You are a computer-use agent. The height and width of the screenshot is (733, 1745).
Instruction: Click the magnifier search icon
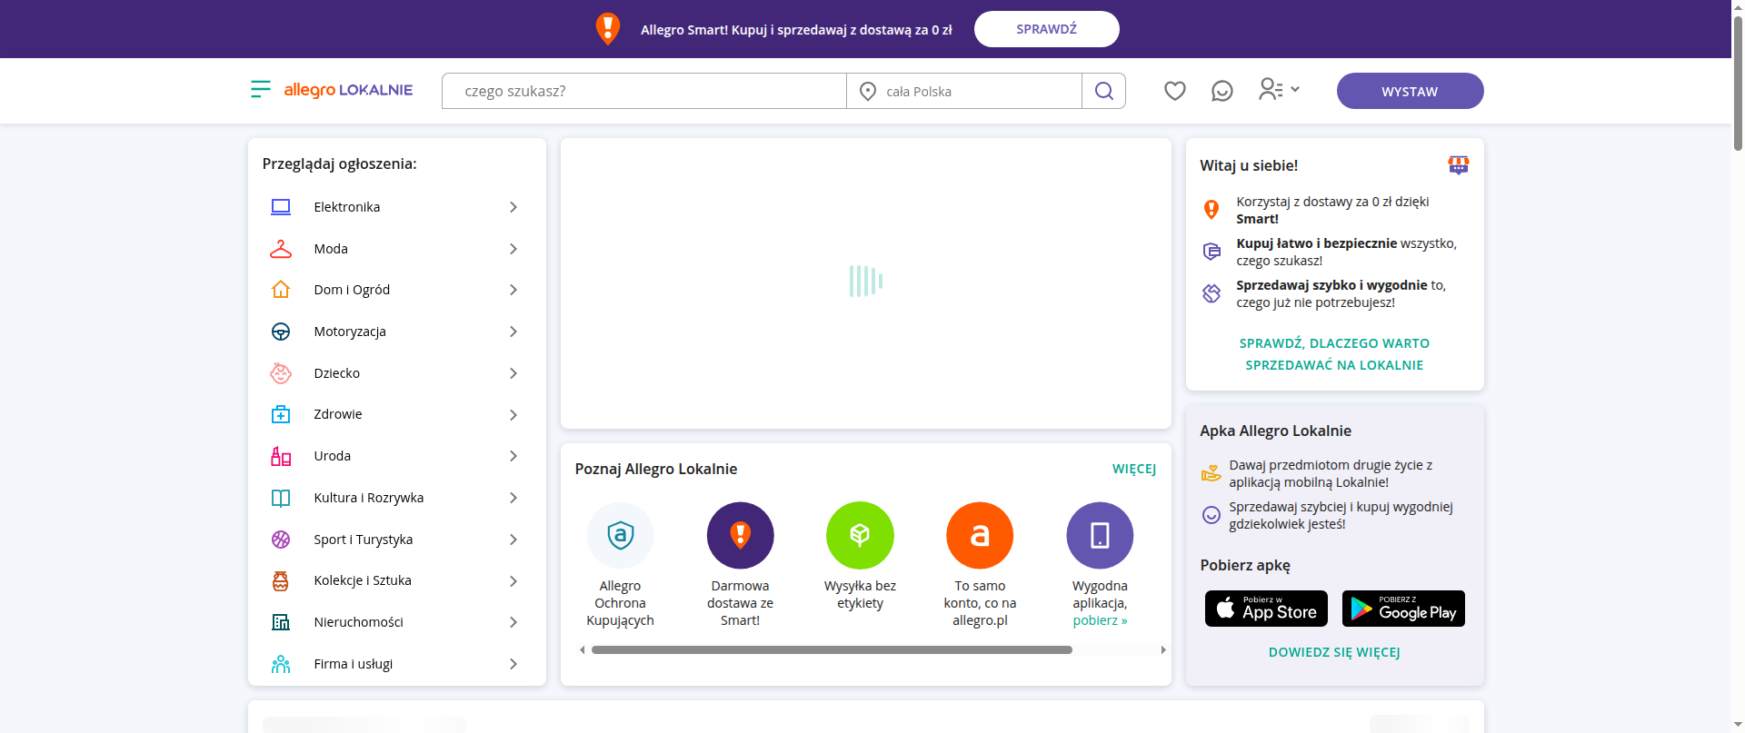pos(1104,91)
